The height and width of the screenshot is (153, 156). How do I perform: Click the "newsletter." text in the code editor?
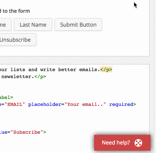(18, 76)
